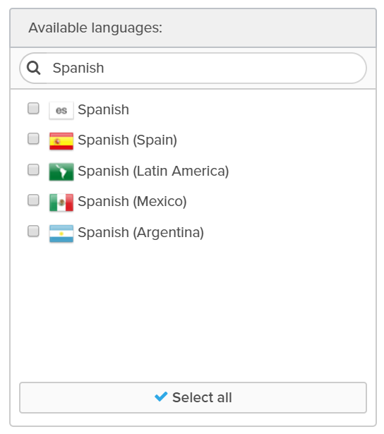
Task: Click the Select all button
Action: tap(193, 397)
